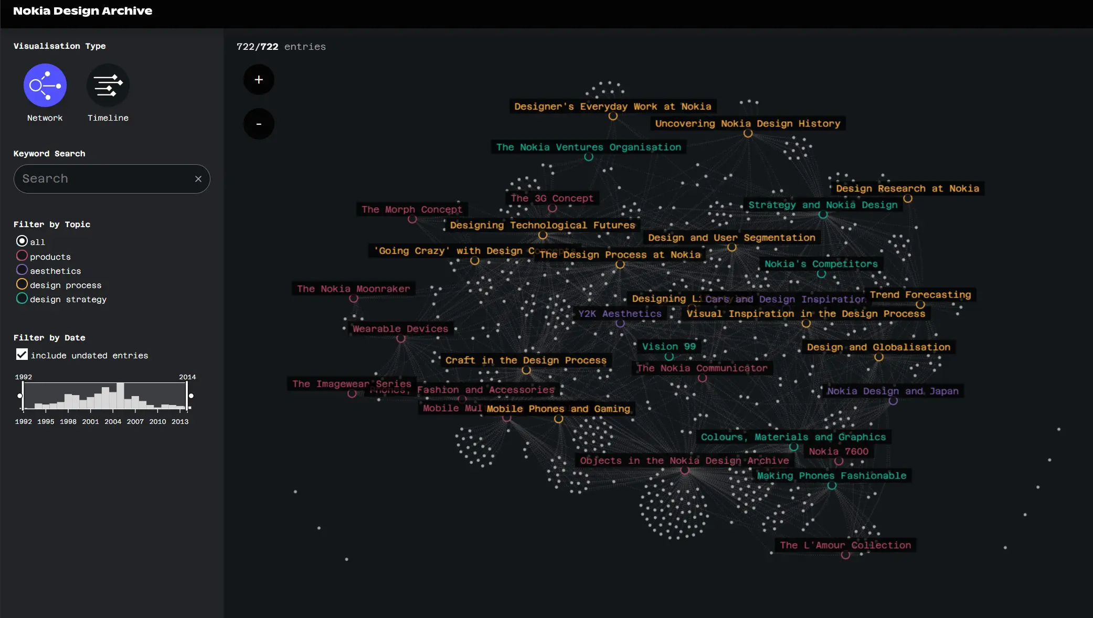
Task: Open 'Trend Forecasting' node label
Action: pyautogui.click(x=920, y=295)
